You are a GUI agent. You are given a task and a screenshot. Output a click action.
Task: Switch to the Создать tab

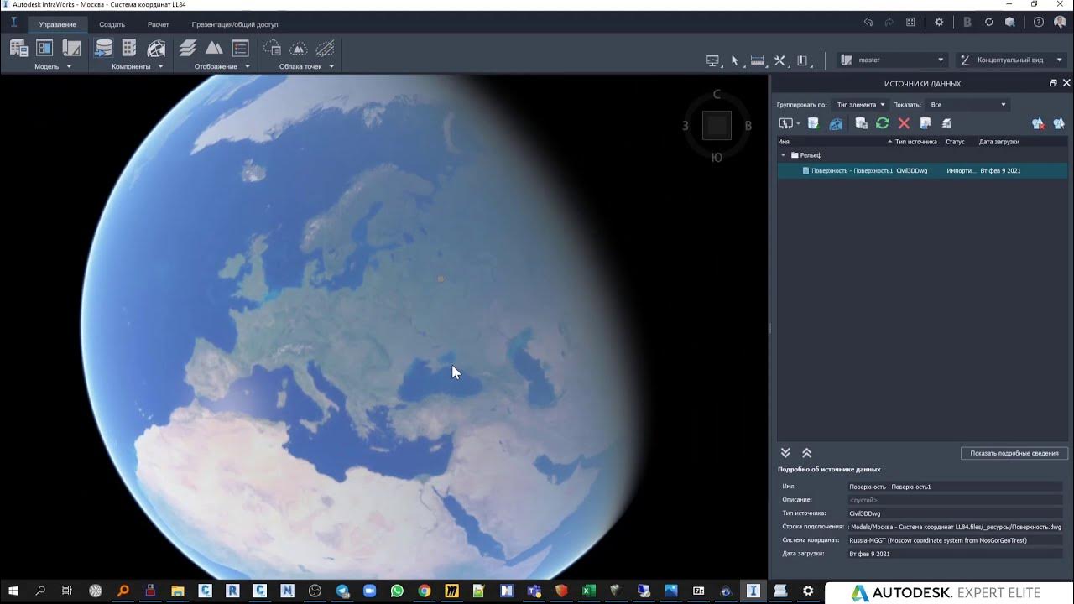(112, 24)
